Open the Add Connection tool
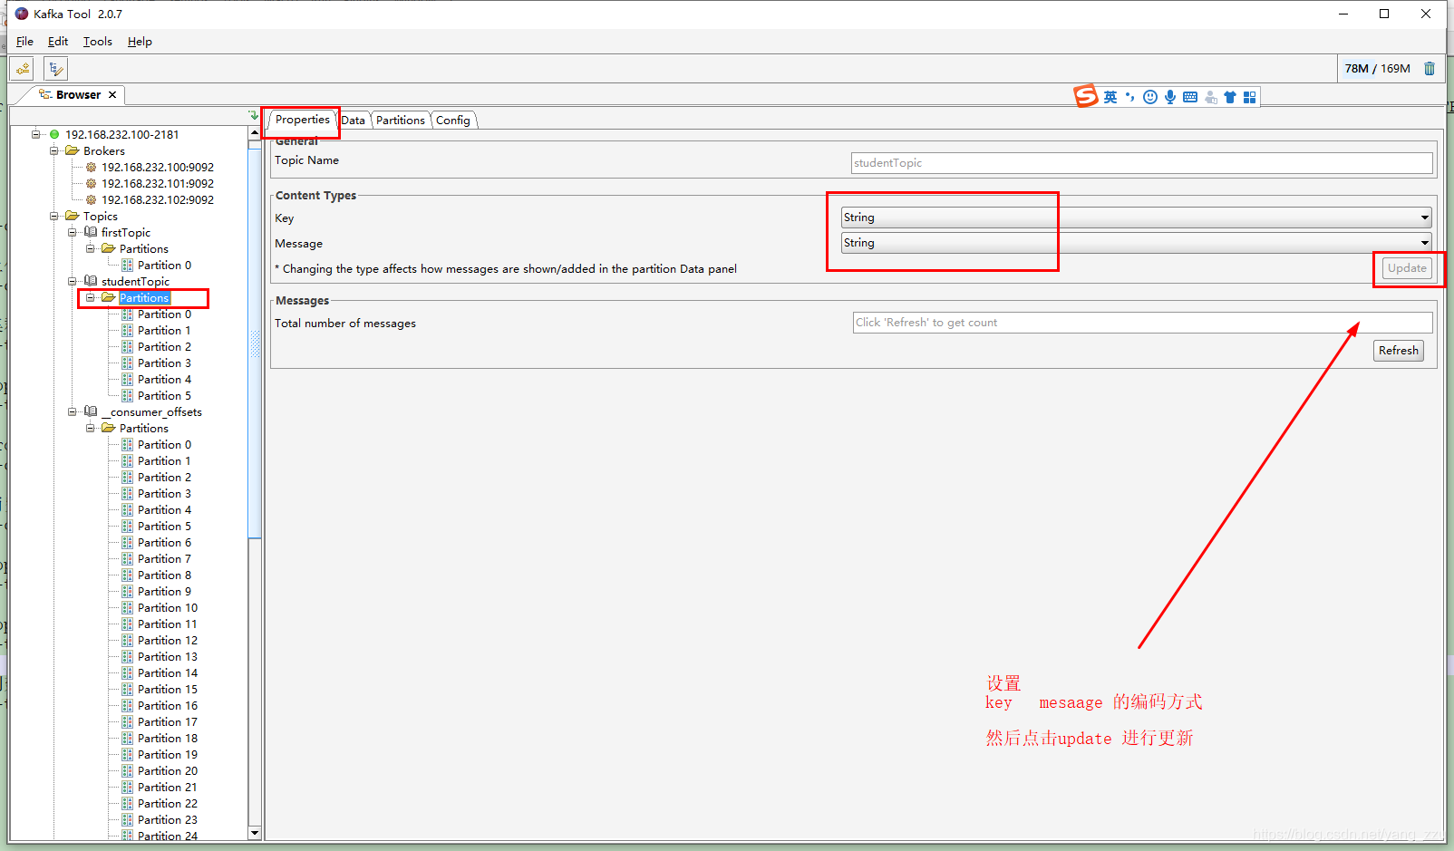This screenshot has width=1454, height=851. click(21, 68)
